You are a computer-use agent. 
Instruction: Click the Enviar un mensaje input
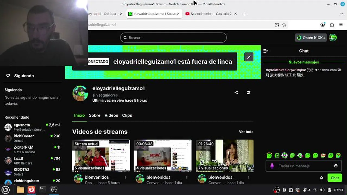304,166
